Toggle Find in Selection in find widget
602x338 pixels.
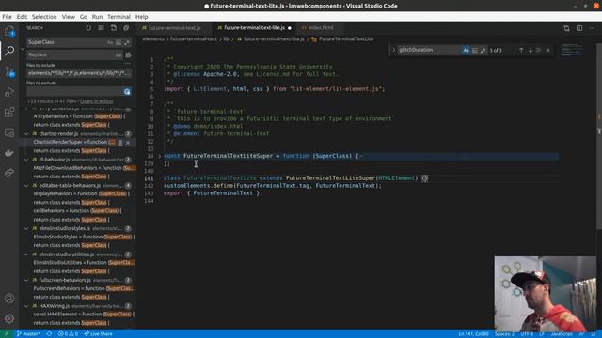[539, 50]
